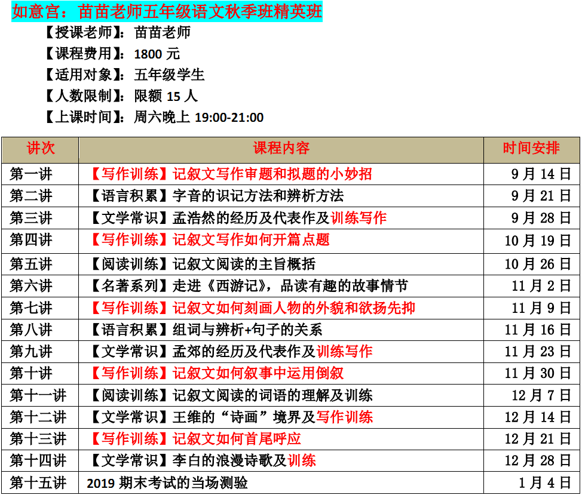Screen dimensions: 582x495
Task: Click the class time 周六晚上 19:00-21:00
Action: click(198, 117)
